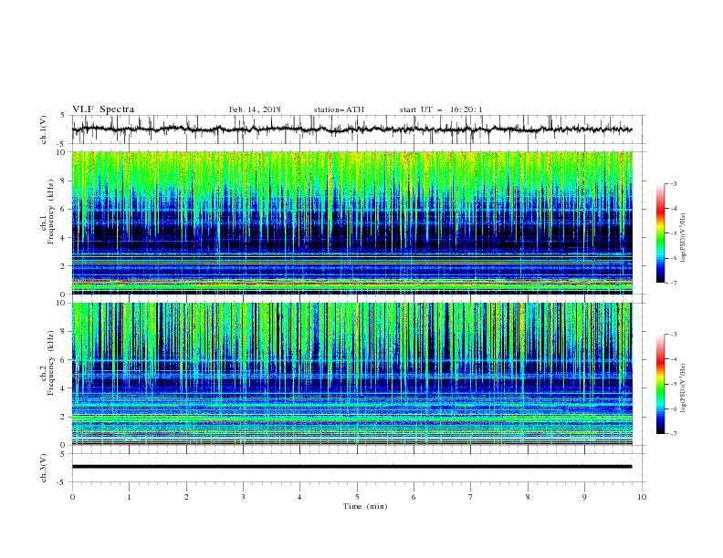This screenshot has width=723, height=558.
Task: Select the 'start UT = 16:20:1' text
Action: tap(441, 109)
